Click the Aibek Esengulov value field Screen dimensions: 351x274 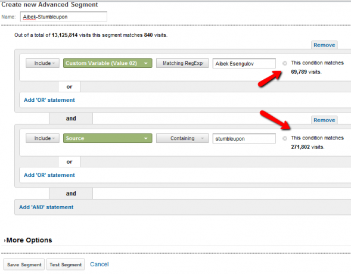point(244,64)
